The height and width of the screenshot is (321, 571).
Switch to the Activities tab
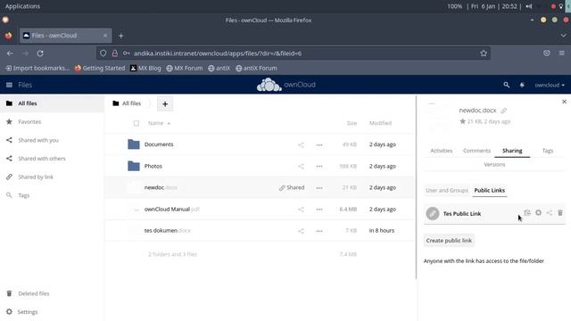pyautogui.click(x=442, y=151)
